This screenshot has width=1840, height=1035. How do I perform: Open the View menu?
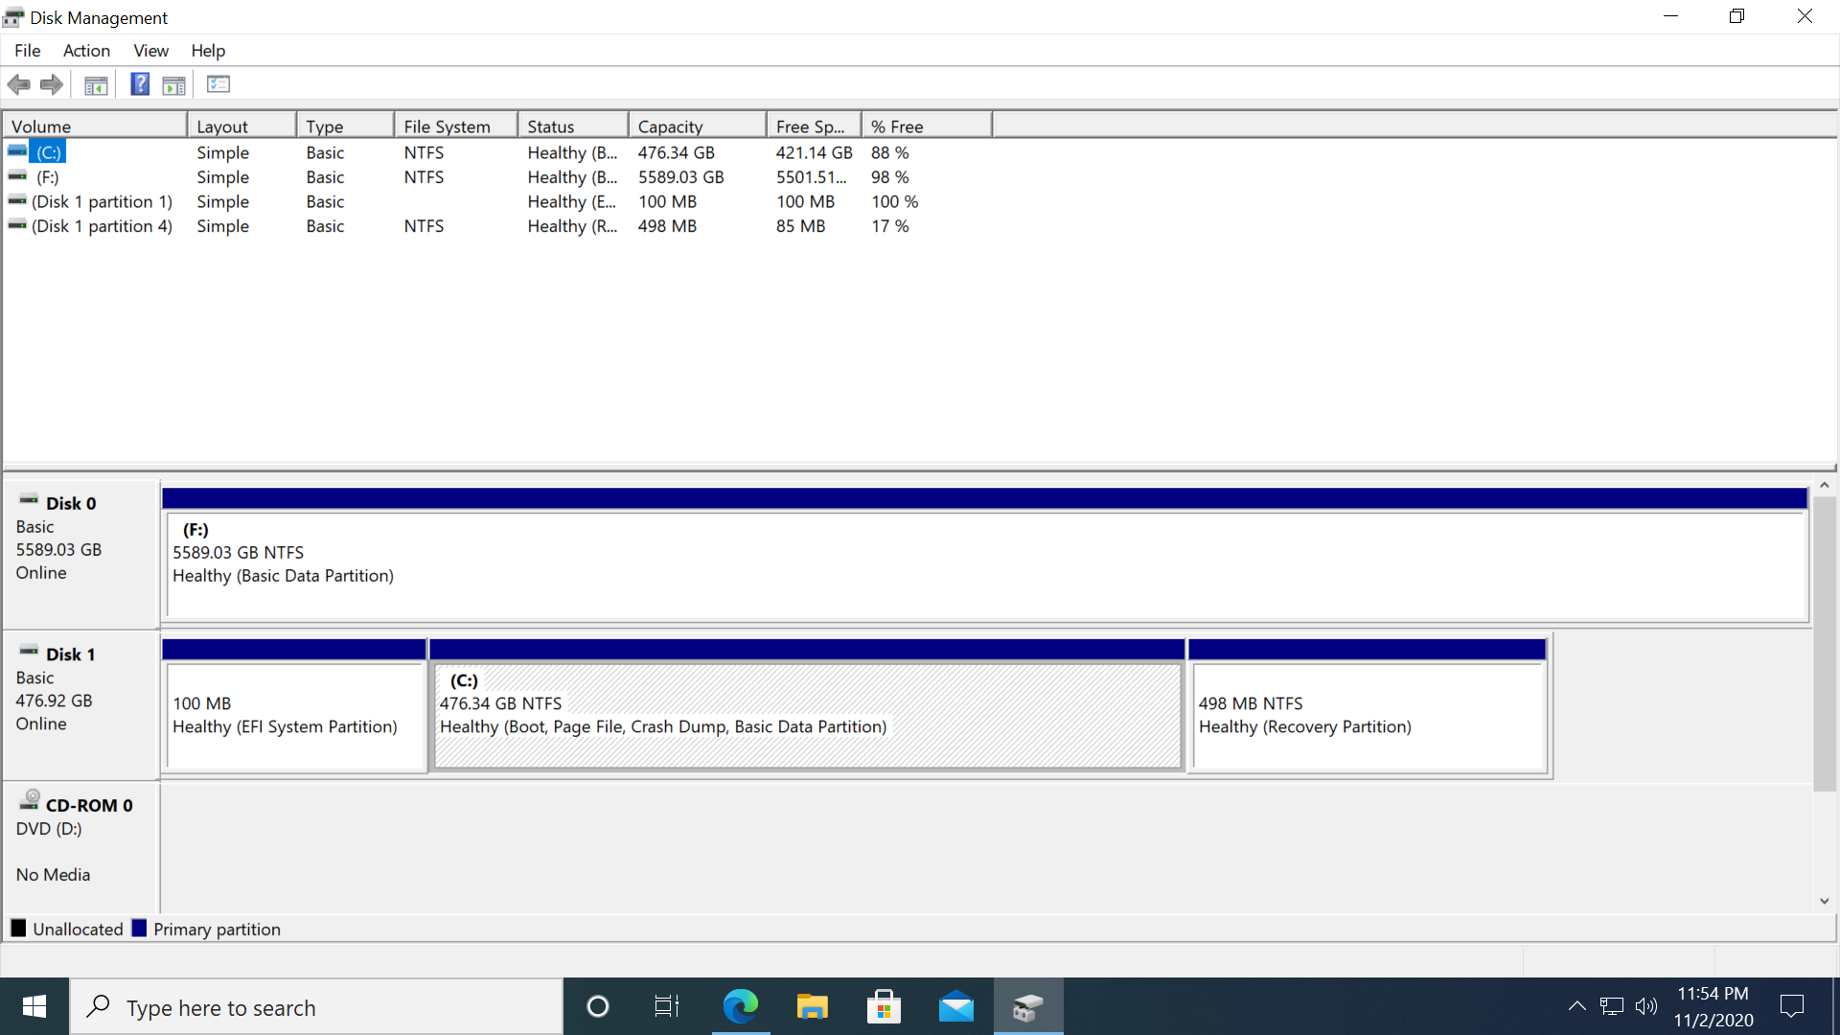pyautogui.click(x=150, y=51)
